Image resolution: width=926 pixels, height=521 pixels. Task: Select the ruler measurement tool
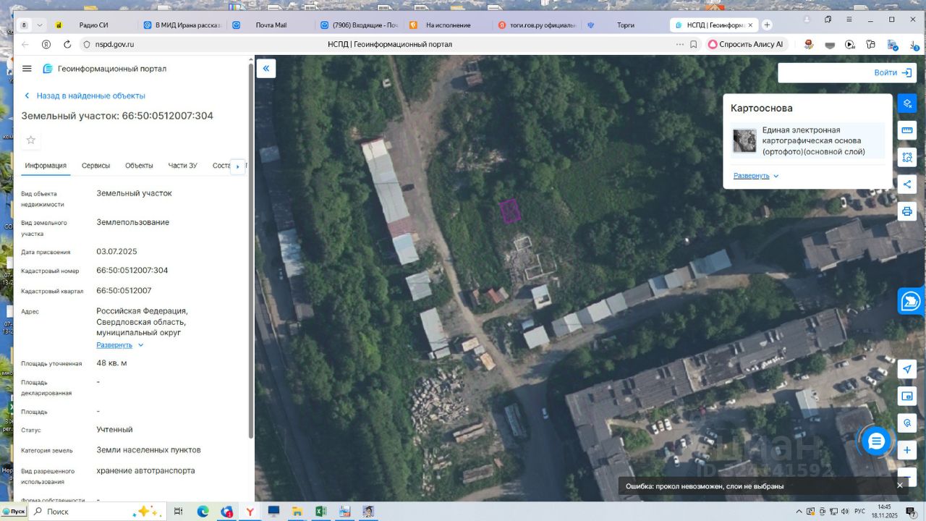[907, 130]
